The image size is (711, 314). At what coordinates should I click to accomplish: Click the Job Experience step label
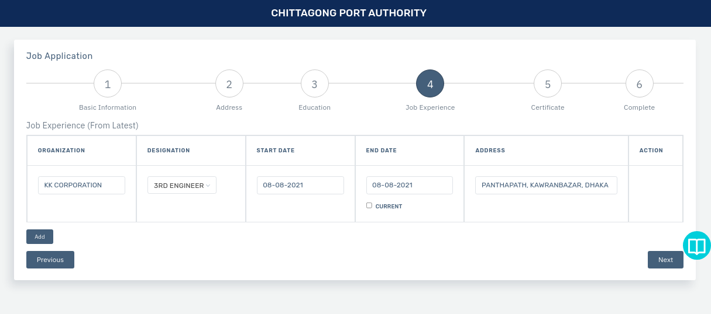pos(430,107)
